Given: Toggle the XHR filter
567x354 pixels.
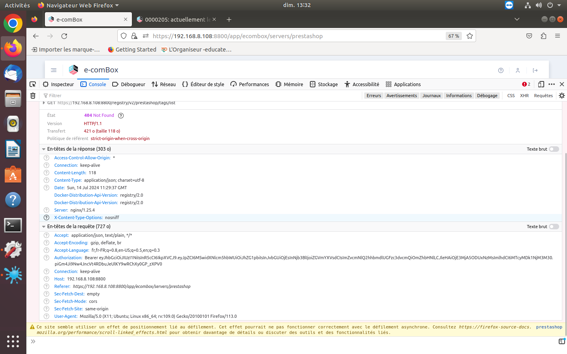Looking at the screenshot, I should point(524,96).
